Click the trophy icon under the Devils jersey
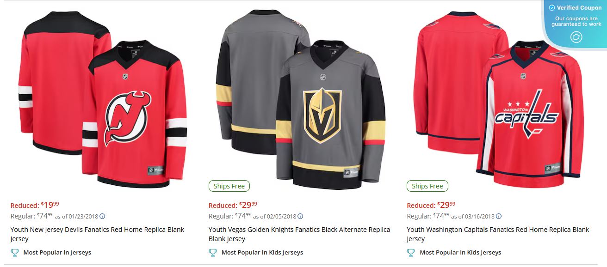The height and width of the screenshot is (267, 607). [x=15, y=252]
